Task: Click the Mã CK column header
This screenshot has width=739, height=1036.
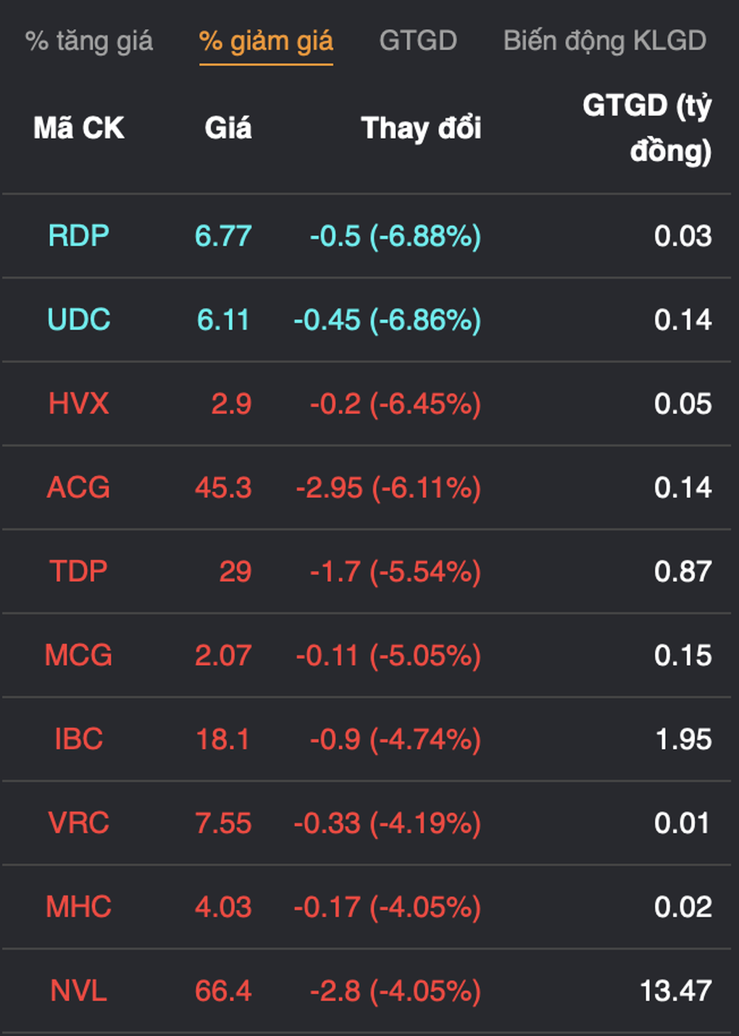Action: 78,128
